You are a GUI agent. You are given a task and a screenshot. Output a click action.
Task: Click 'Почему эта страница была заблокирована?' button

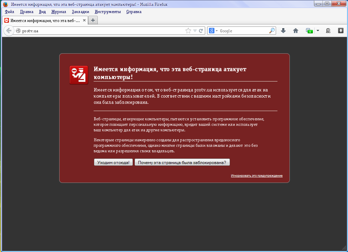182,162
